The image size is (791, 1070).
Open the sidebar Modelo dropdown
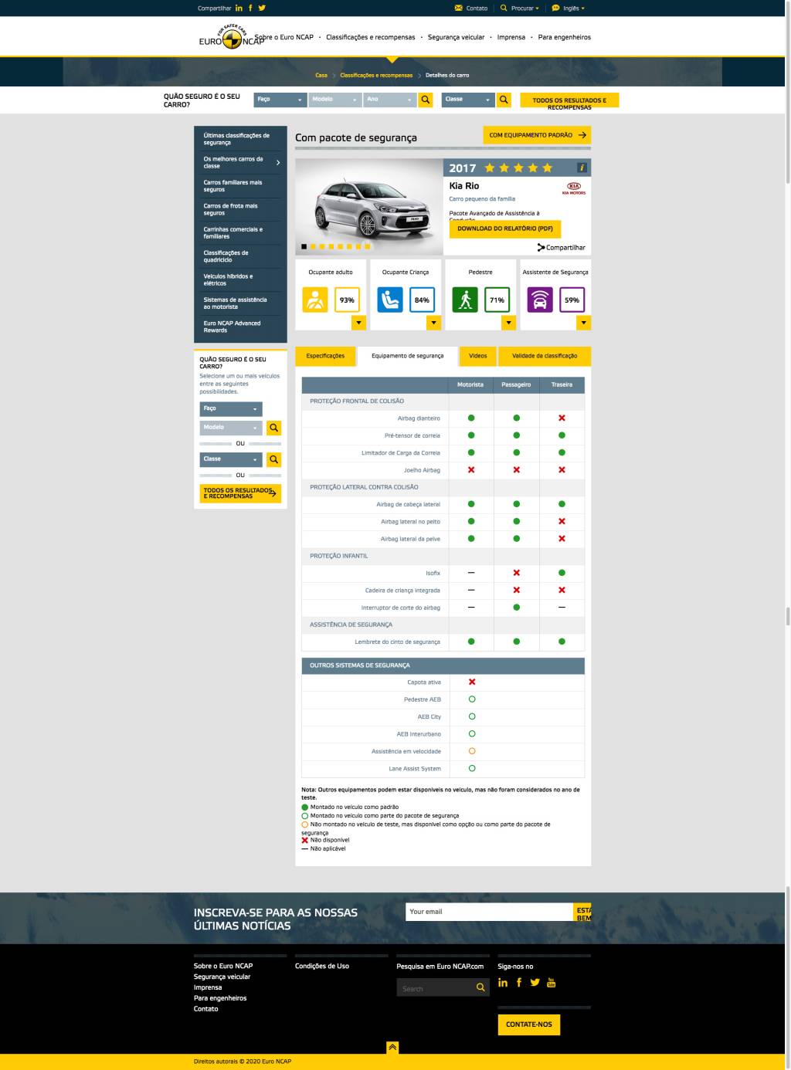231,428
